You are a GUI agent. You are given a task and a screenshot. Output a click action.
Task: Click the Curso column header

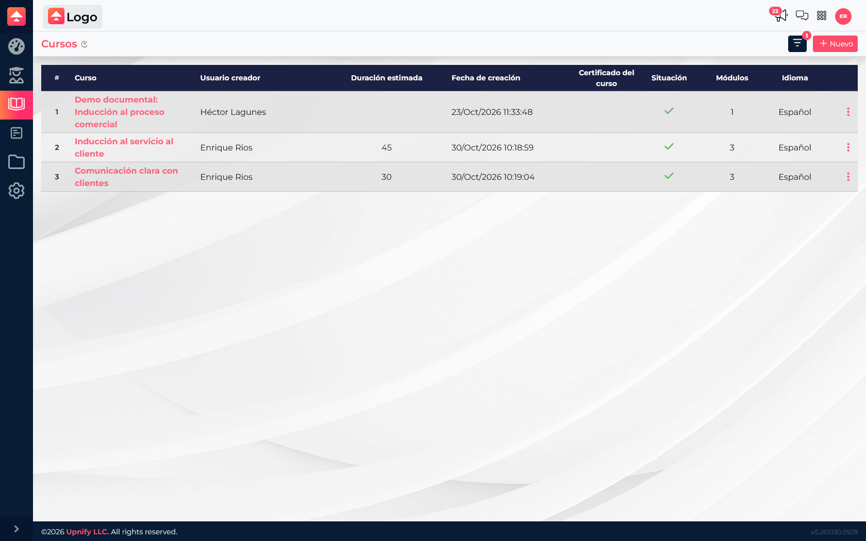pos(86,78)
